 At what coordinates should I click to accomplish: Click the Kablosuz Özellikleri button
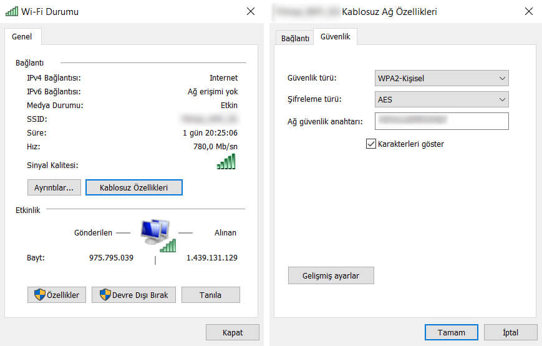[x=133, y=187]
